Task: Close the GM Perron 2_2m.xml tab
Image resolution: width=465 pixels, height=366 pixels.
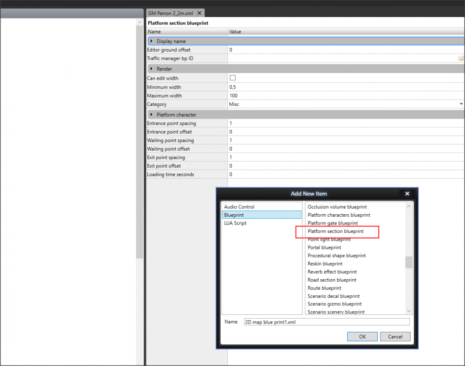Action: point(200,13)
